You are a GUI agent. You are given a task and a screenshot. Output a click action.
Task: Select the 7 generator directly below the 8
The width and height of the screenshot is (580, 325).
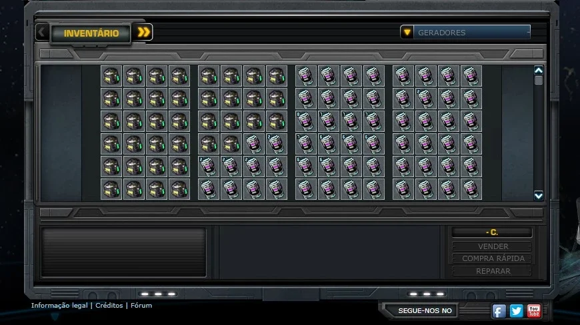tap(306, 144)
